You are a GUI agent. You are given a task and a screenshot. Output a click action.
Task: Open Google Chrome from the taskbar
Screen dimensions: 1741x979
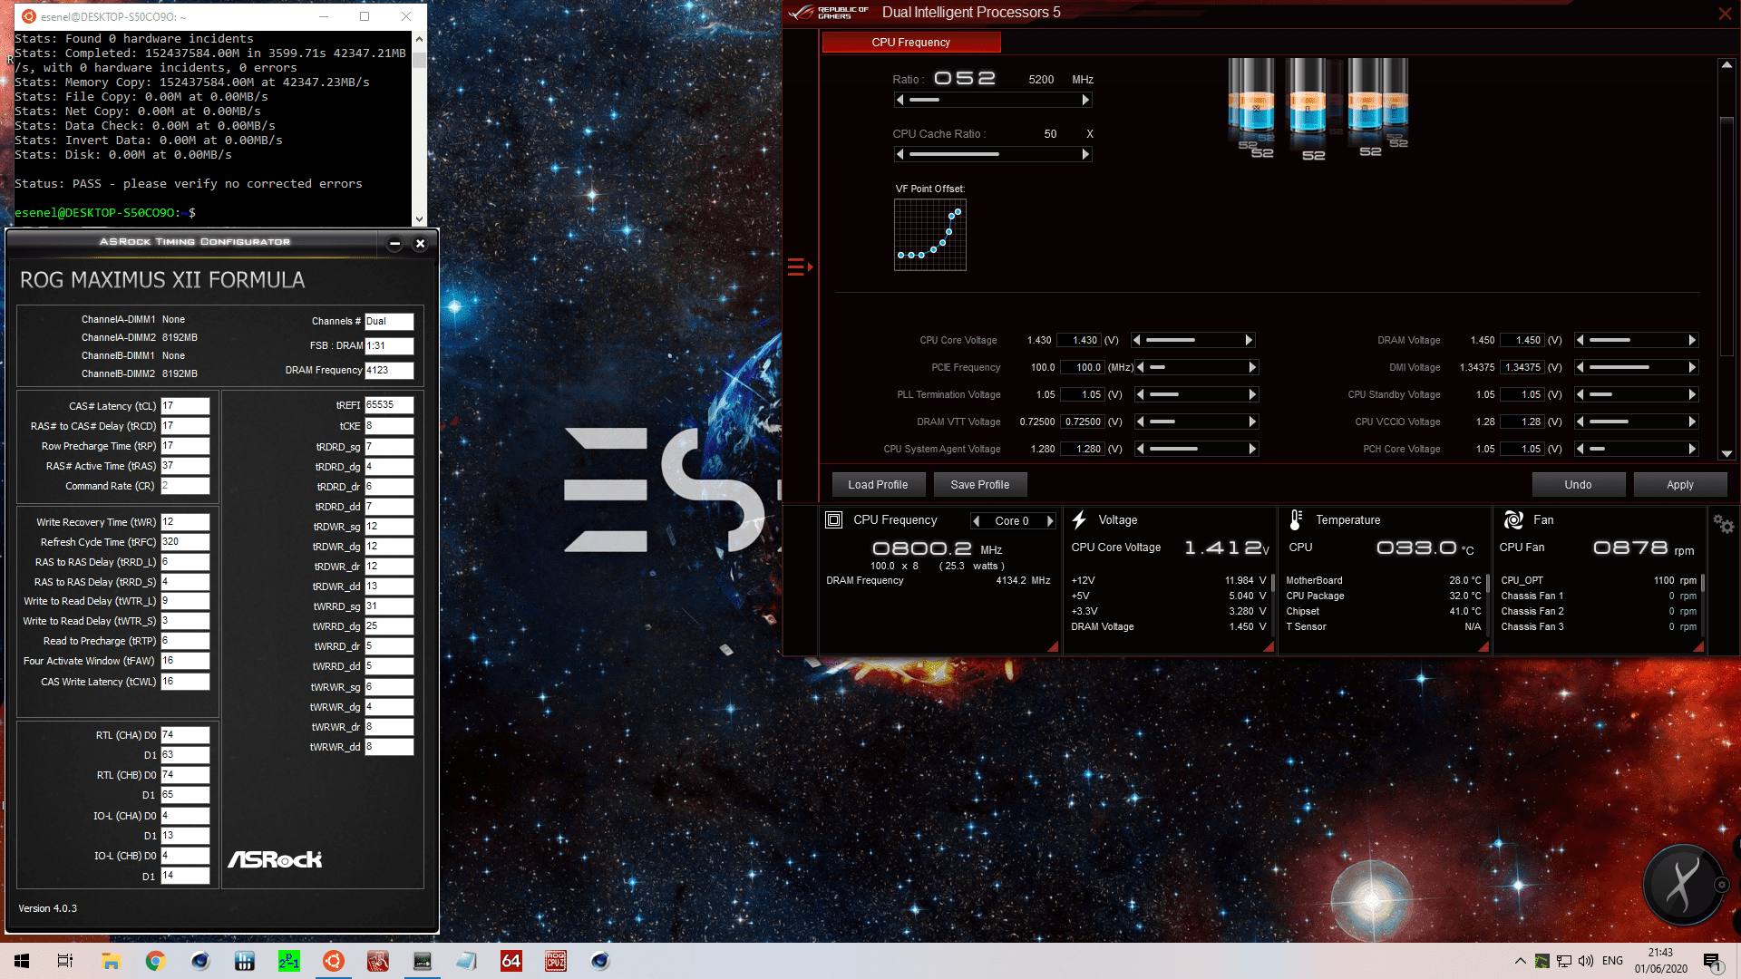[x=155, y=961]
